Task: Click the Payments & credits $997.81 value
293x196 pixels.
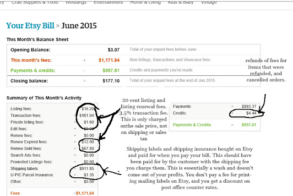Action: [111, 70]
